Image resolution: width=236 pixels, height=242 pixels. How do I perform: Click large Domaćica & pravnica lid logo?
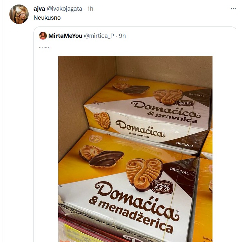pyautogui.click(x=165, y=110)
